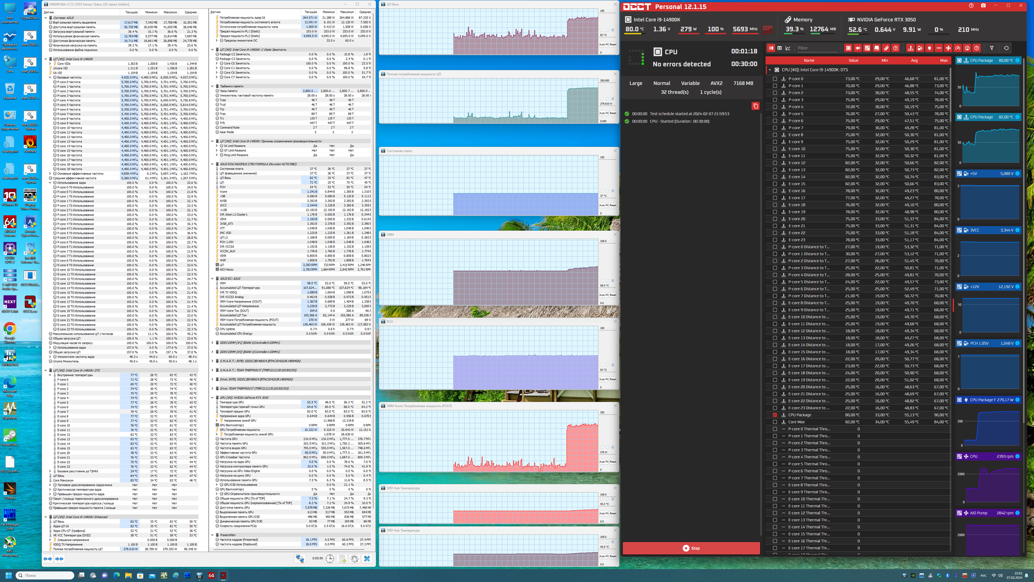Check the P-core 0 checkbox in OCCT list

coord(775,79)
